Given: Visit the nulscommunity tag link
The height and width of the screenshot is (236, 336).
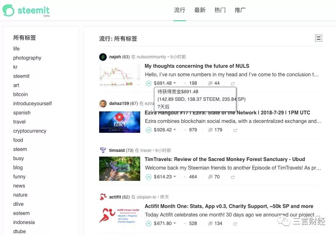Looking at the screenshot, I should click(151, 57).
